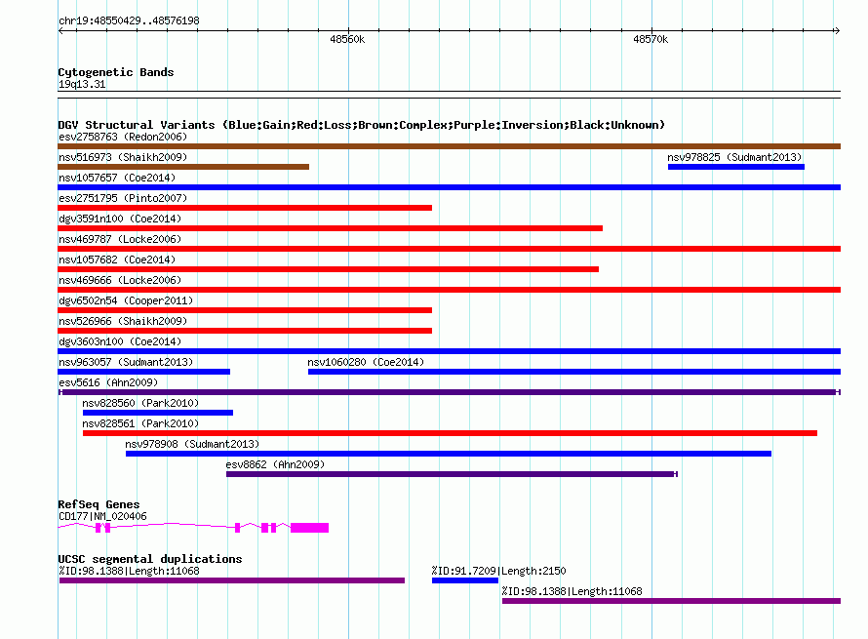The width and height of the screenshot is (868, 639).
Task: Click the brown esv2758763 complex variant bar
Action: click(449, 146)
